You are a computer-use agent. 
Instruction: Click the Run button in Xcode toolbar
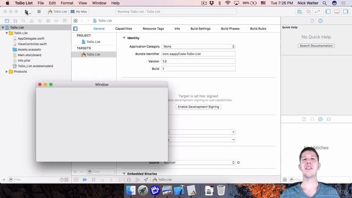(x=27, y=12)
